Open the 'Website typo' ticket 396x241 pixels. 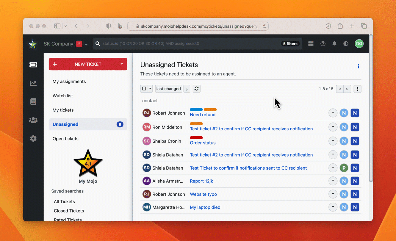(204, 194)
